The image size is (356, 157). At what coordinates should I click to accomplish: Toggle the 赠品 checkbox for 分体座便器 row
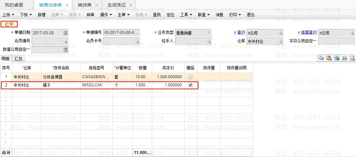click(191, 77)
